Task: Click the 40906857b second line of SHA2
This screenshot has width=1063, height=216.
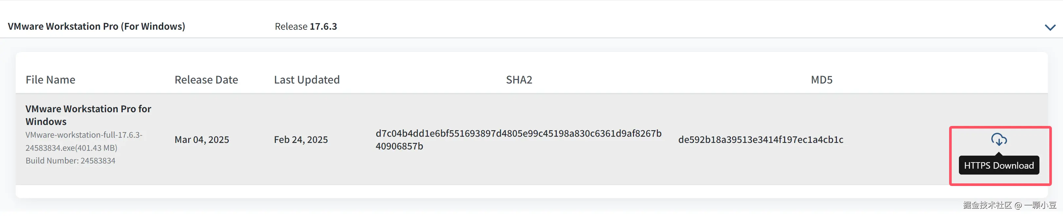Action: click(x=399, y=147)
